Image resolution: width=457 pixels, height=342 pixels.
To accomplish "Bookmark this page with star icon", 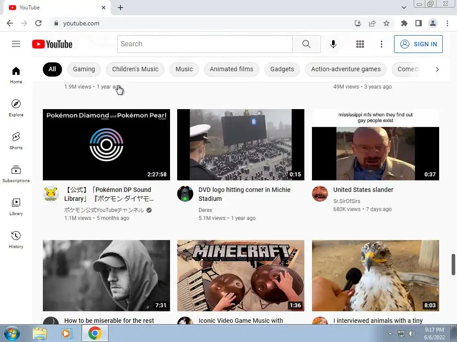I will (386, 23).
